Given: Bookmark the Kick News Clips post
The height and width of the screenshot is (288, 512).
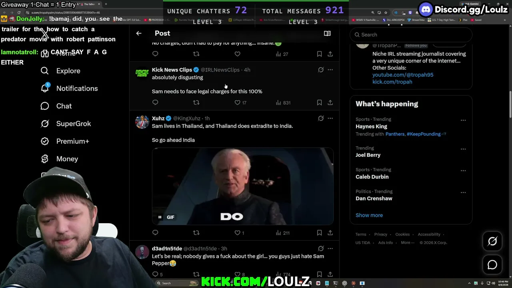Looking at the screenshot, I should [319, 102].
